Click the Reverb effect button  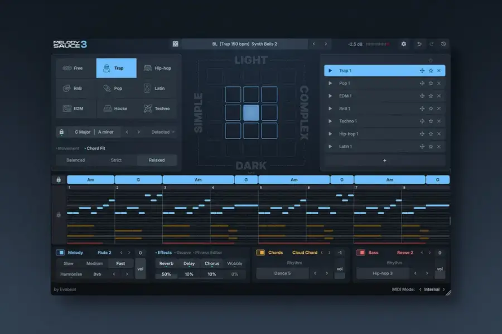(166, 263)
